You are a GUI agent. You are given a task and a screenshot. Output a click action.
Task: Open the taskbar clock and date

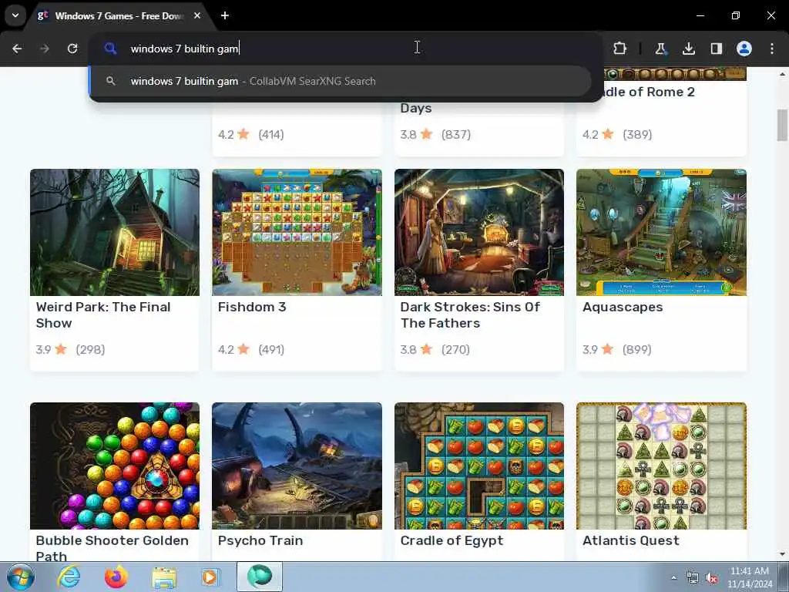(750, 577)
